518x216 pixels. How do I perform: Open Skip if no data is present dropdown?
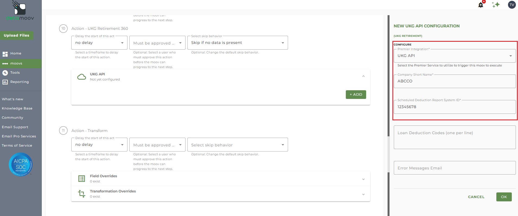pyautogui.click(x=238, y=43)
